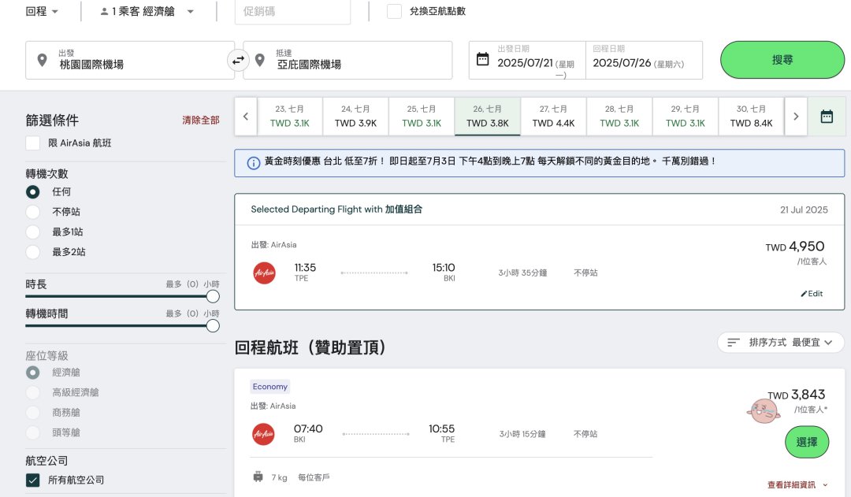This screenshot has width=851, height=497.
Task: Open the sort by cheapest dropdown
Action: [780, 343]
